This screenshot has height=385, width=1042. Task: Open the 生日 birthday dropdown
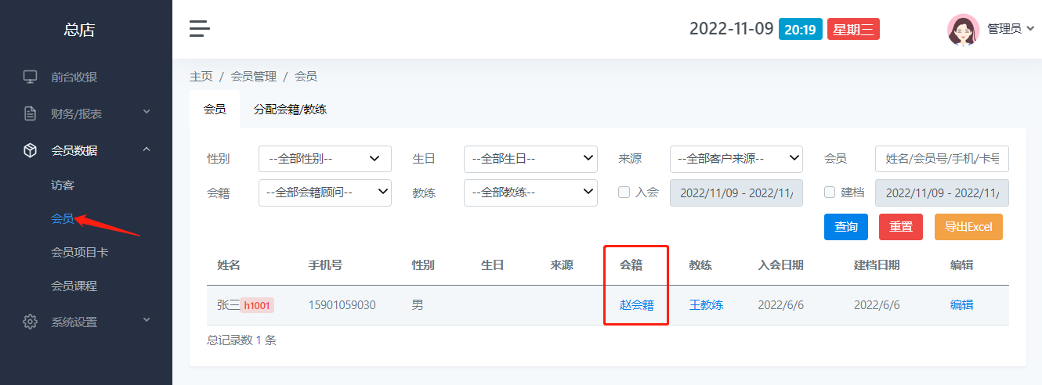(x=530, y=159)
